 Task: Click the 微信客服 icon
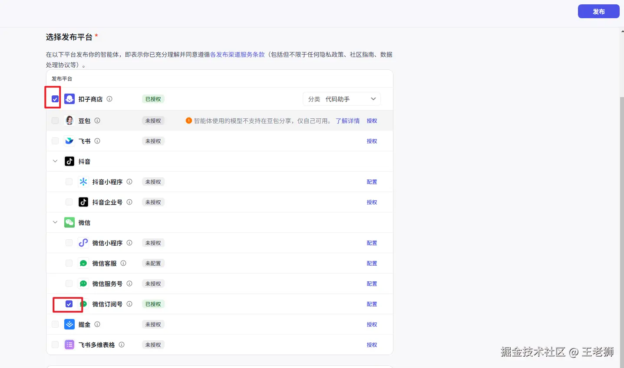83,263
